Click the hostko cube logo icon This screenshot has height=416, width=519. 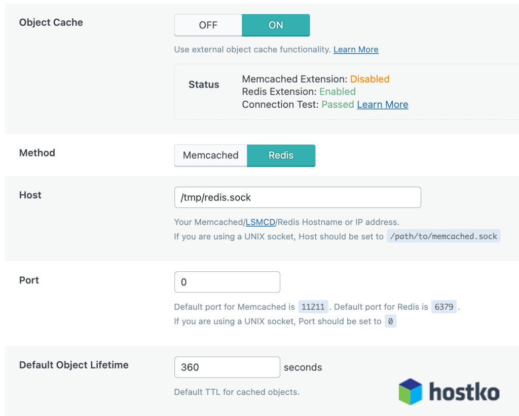(410, 391)
